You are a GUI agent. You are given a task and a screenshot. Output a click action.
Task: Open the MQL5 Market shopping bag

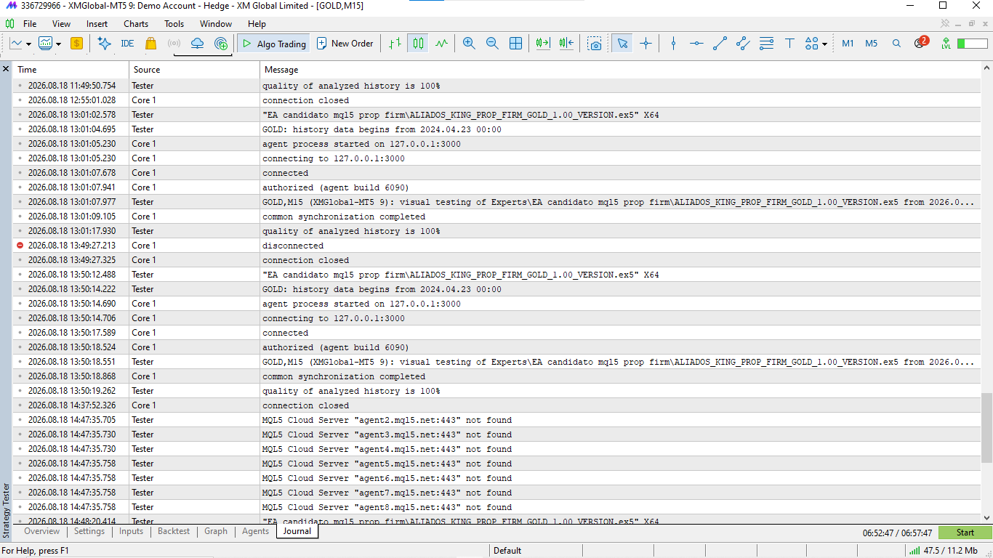(150, 44)
